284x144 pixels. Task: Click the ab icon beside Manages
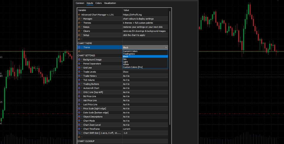(79, 19)
